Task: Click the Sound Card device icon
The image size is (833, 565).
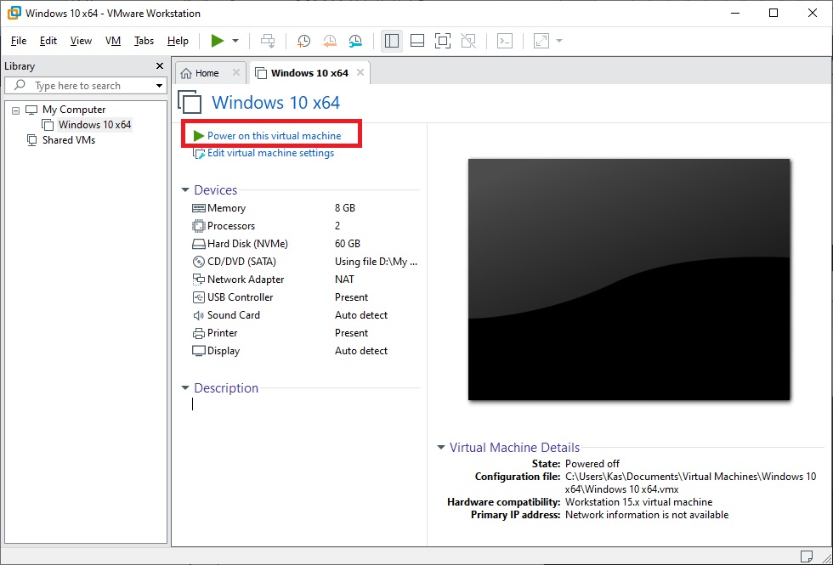Action: pyautogui.click(x=199, y=315)
